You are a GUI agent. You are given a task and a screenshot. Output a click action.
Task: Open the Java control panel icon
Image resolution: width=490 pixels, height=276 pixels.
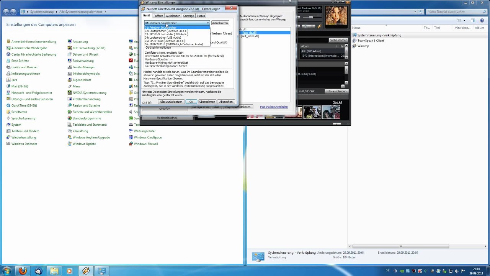(8, 80)
